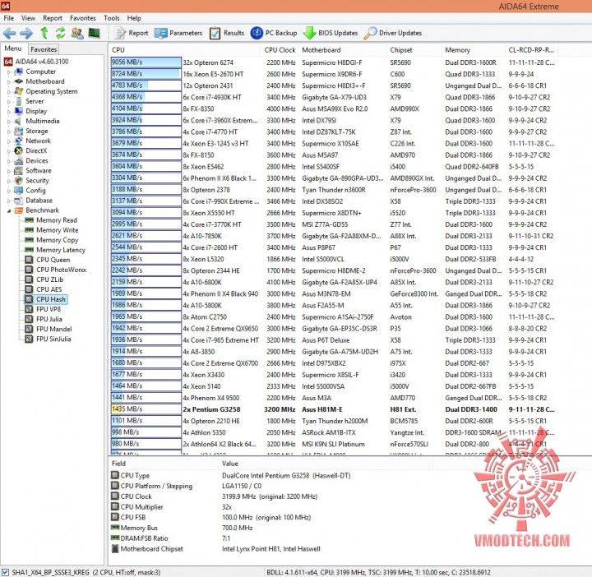Open the Report wizard
Screen dimensions: 592x577
(131, 33)
